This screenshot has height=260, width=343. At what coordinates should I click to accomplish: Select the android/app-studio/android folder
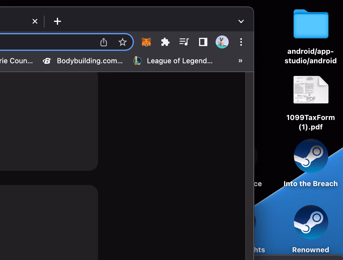coord(311,37)
